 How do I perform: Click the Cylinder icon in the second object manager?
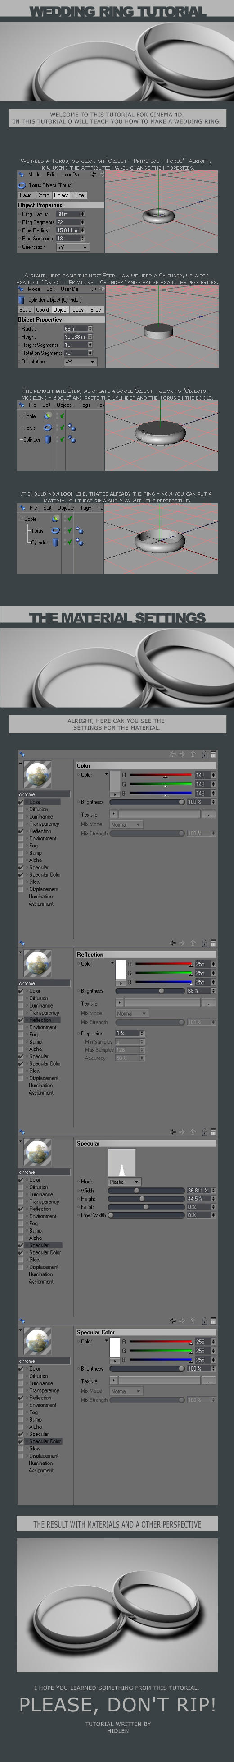pos(55,542)
